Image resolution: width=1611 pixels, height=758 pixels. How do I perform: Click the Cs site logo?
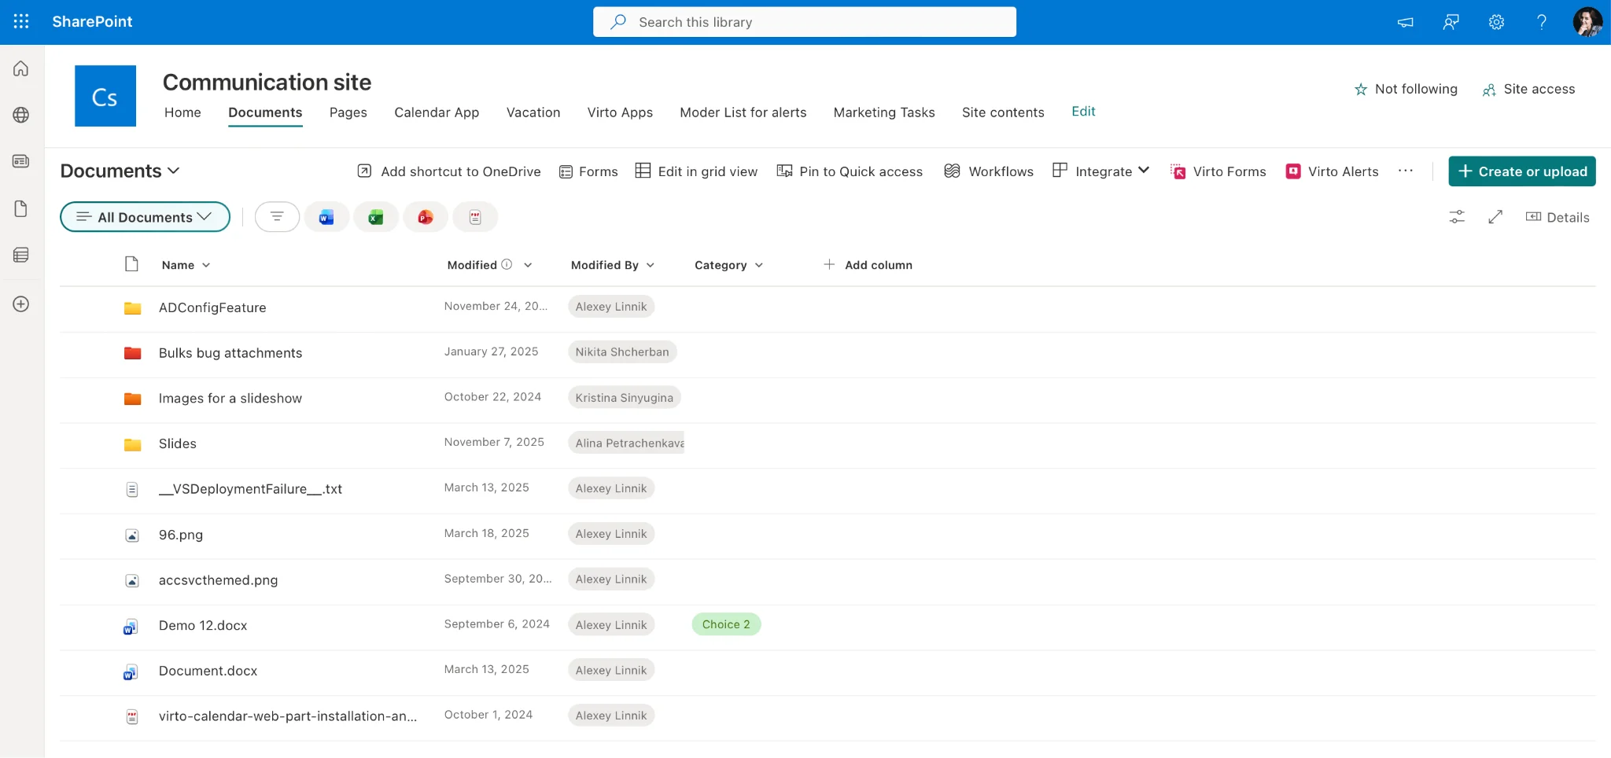(x=105, y=96)
